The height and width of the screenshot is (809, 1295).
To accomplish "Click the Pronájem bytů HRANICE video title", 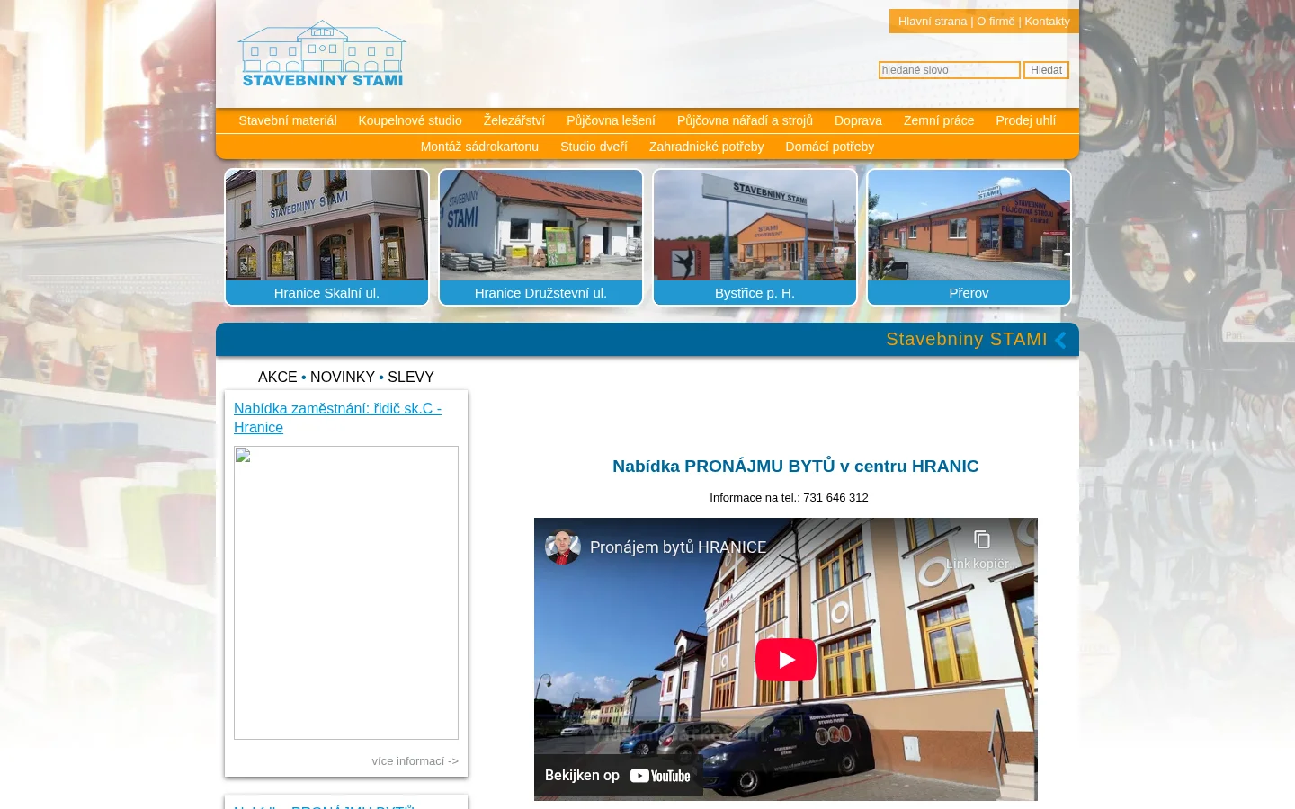I will [678, 547].
